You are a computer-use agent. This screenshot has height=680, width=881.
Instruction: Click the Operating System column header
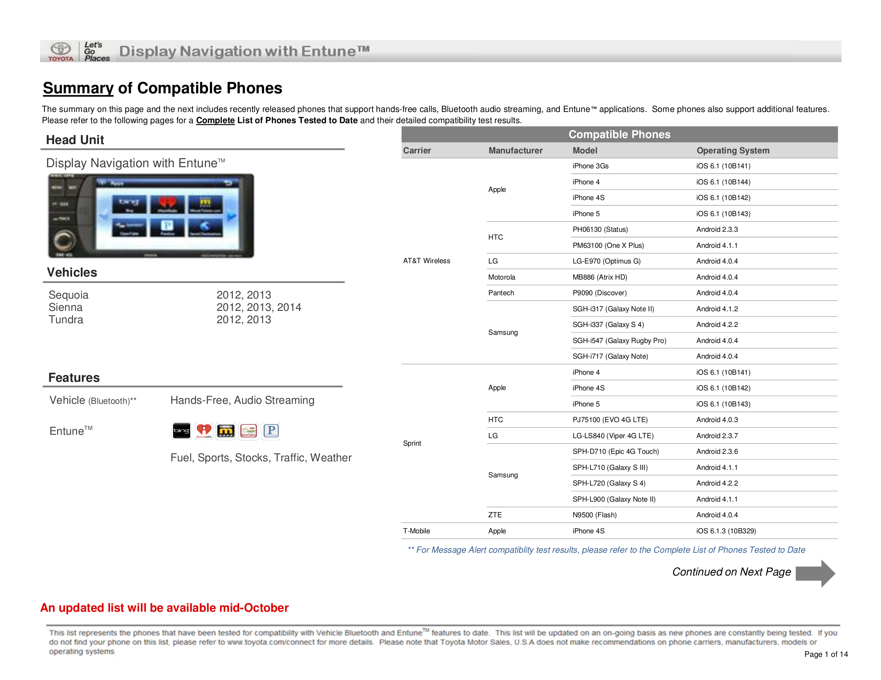coord(733,151)
